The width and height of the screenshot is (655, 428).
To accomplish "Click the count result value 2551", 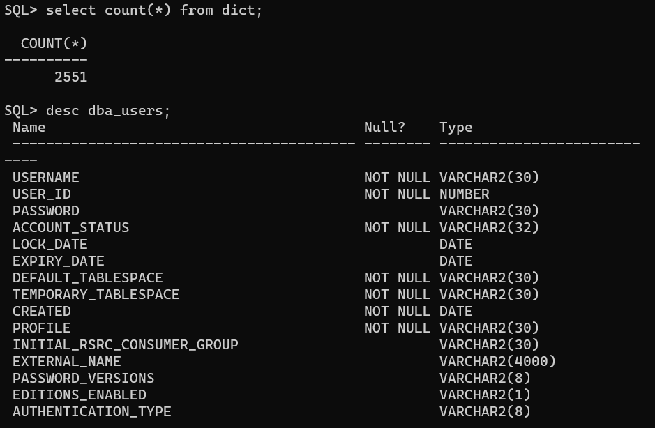I will click(70, 77).
